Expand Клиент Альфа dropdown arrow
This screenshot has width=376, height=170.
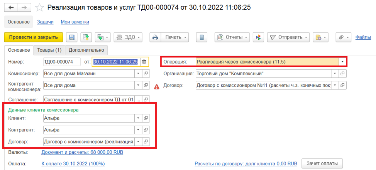coord(138,118)
